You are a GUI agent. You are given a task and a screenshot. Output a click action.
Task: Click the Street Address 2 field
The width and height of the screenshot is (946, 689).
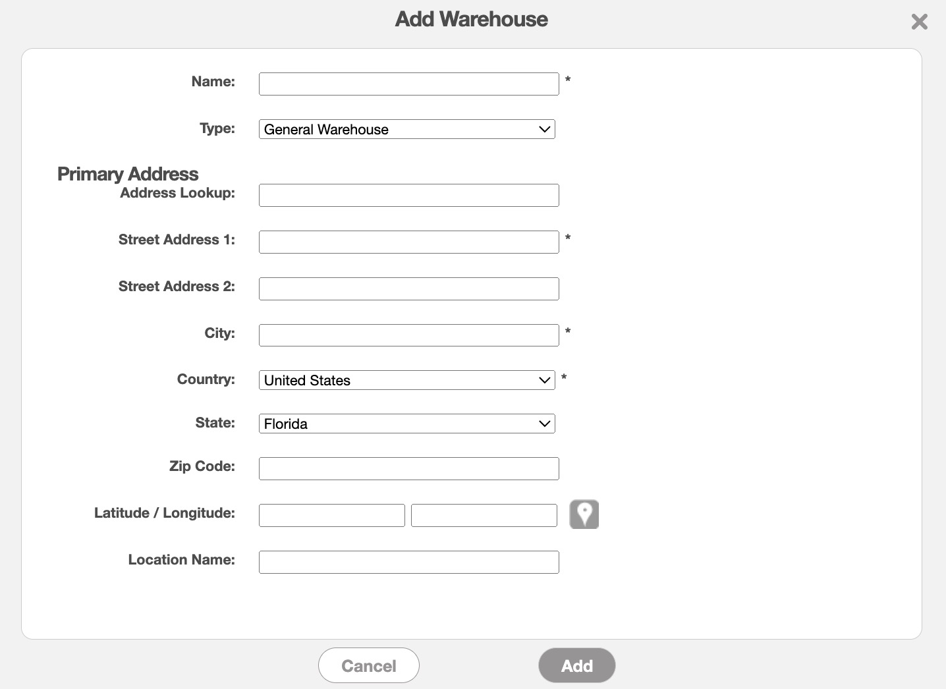pos(408,289)
